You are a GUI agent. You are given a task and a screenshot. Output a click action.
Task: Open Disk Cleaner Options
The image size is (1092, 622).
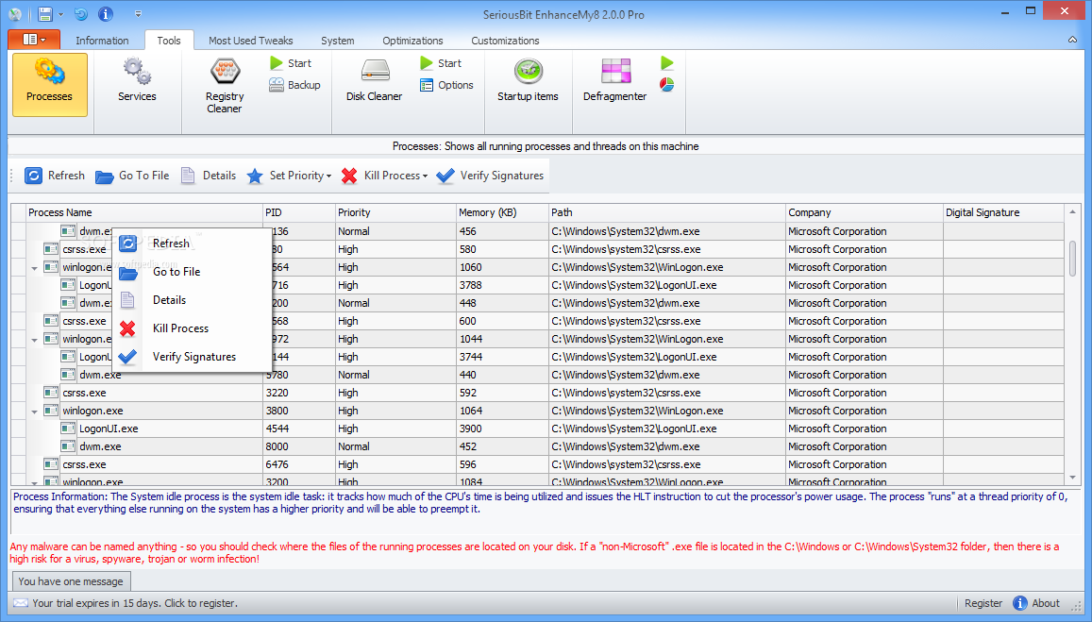(446, 85)
